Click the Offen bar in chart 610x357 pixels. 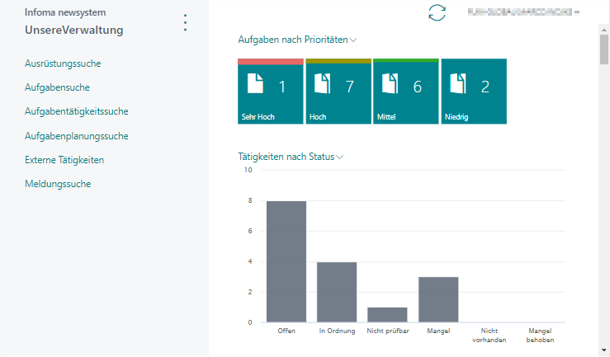tap(286, 261)
